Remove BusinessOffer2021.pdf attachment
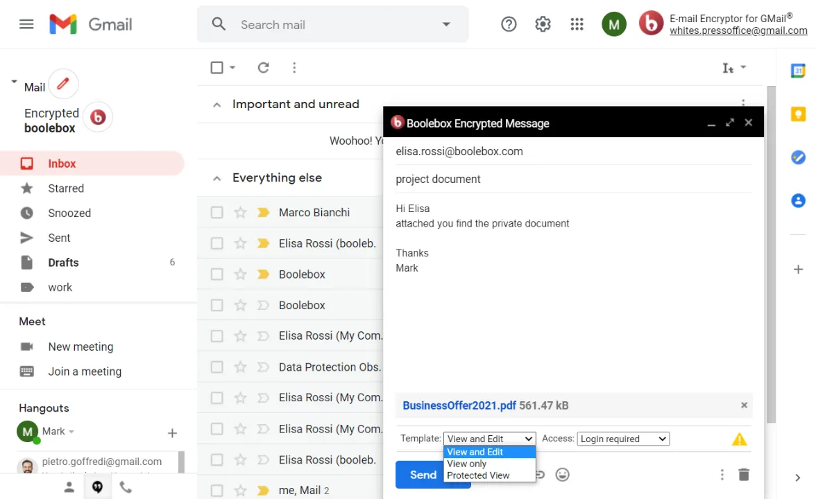Screen dimensions: 816x499 744,405
